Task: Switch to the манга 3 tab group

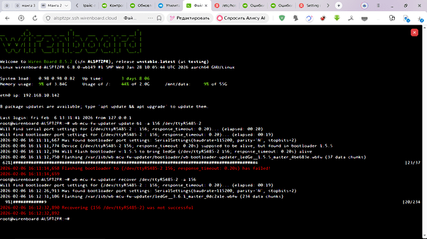Action: [25, 6]
